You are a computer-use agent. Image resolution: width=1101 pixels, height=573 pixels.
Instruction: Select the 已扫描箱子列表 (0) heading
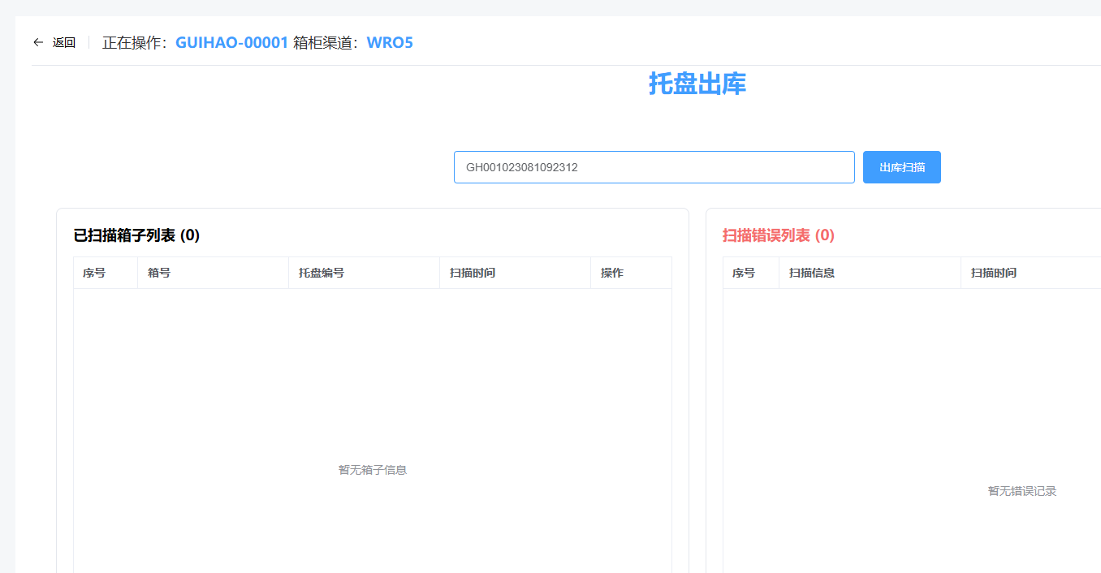136,235
